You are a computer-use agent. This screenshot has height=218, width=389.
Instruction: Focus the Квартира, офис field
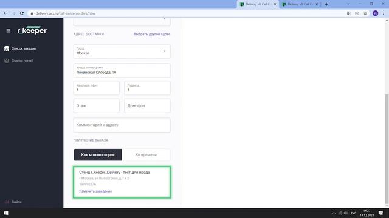coord(96,88)
